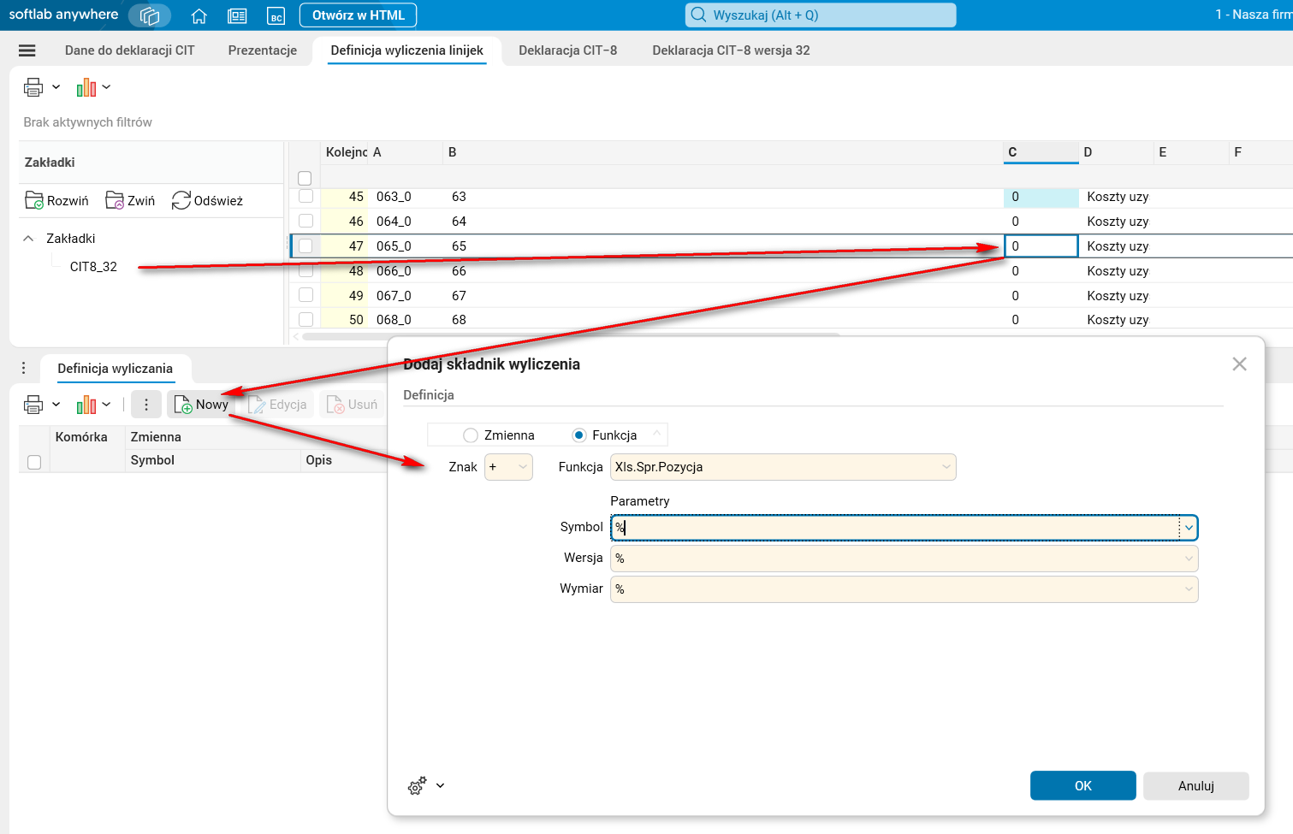Open the vertical dots panel menu beside Definicja wyliczania tab
The height and width of the screenshot is (834, 1293).
[23, 368]
